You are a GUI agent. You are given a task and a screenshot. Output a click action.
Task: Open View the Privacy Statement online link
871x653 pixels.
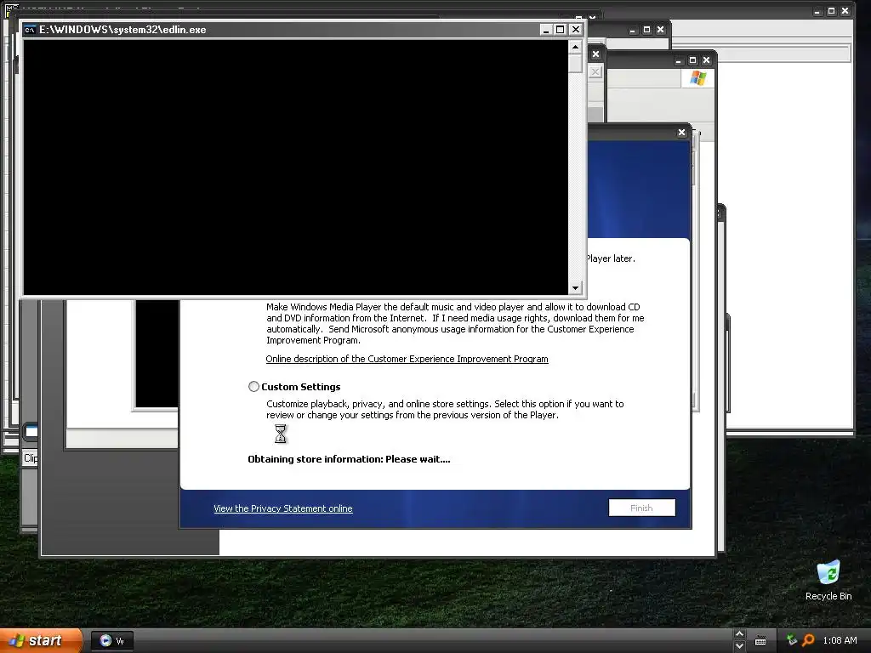pos(282,508)
